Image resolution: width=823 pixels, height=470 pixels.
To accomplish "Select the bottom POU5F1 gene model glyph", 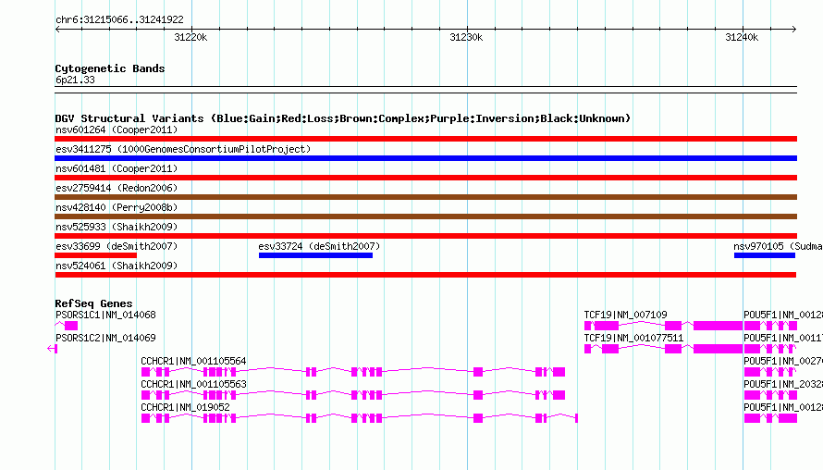I will tap(770, 418).
